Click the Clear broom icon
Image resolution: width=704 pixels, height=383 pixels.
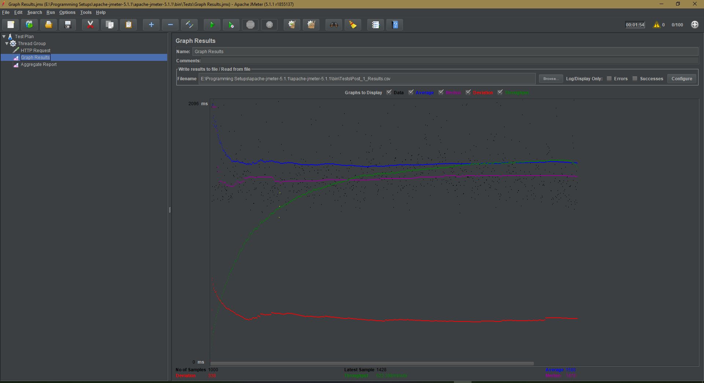pyautogui.click(x=292, y=25)
